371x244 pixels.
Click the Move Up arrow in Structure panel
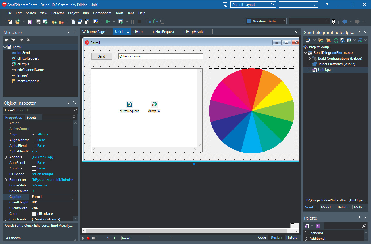click(22, 40)
